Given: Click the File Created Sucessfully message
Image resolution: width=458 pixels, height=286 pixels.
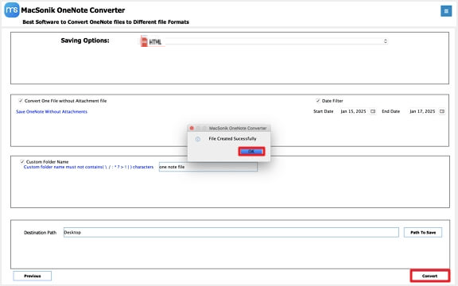Looking at the screenshot, I should pos(232,138).
